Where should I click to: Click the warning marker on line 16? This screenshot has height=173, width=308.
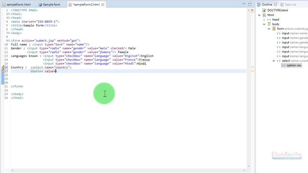[x=3, y=67]
